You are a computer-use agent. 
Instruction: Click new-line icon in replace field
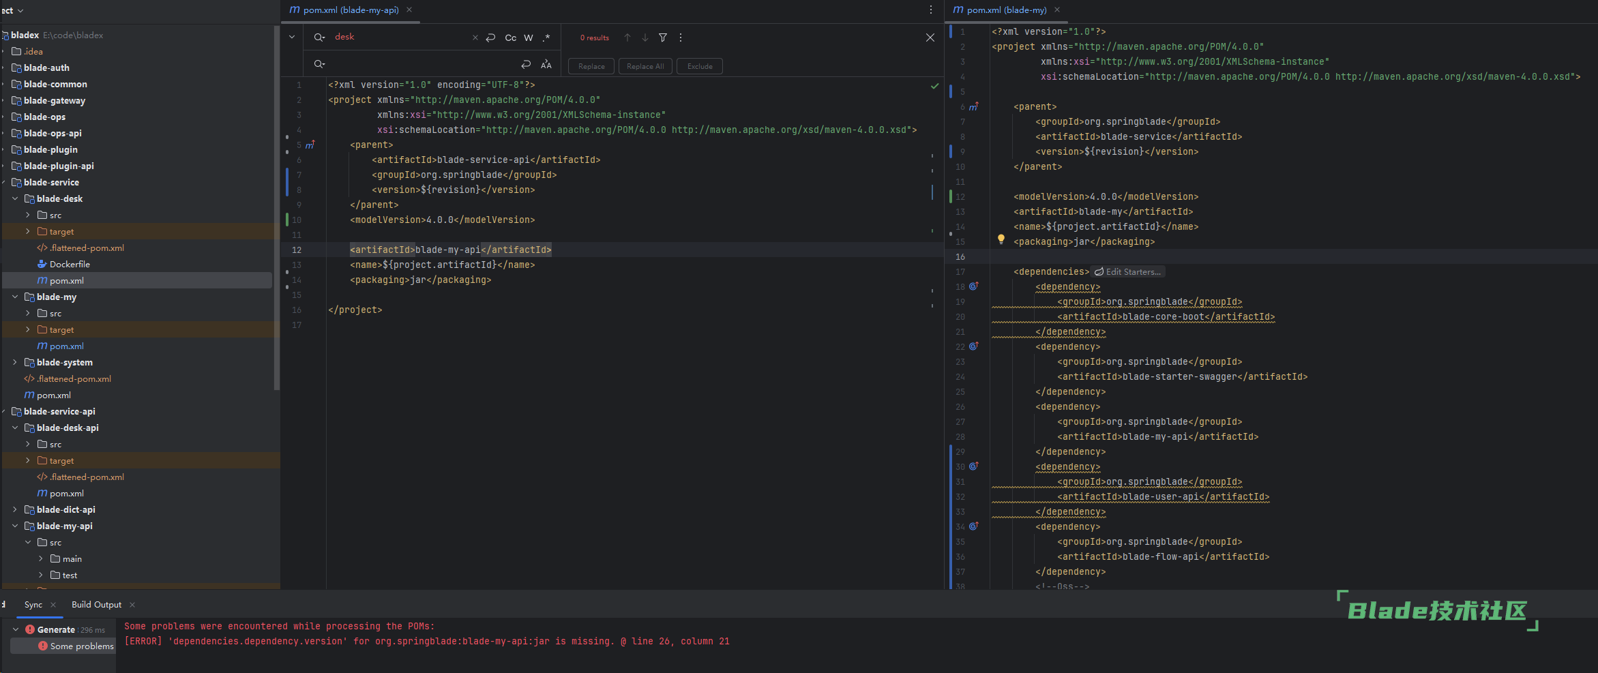coord(526,64)
